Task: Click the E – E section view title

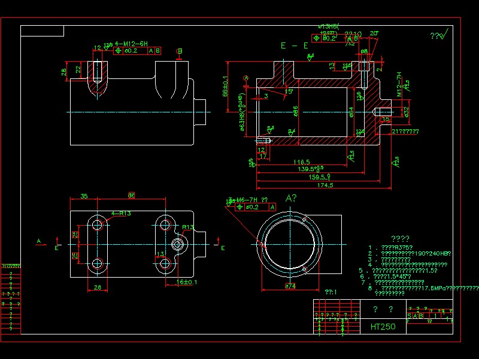Action: 294,46
